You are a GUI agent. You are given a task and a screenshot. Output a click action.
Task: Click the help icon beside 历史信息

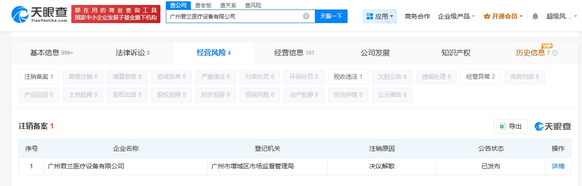pos(555,53)
